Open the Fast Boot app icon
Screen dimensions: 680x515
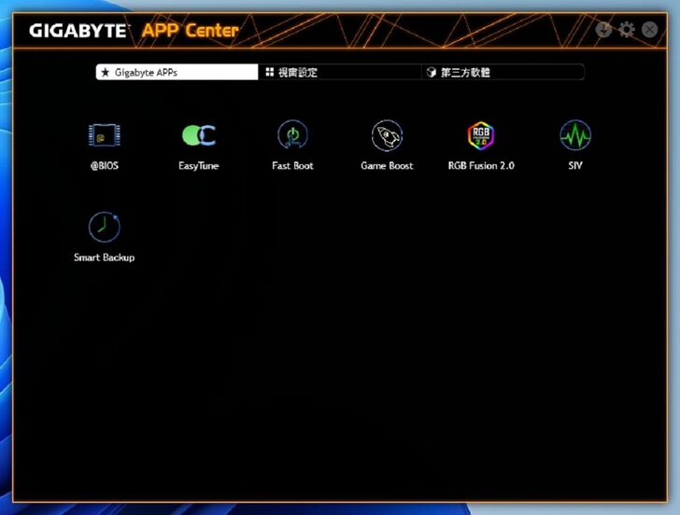(292, 135)
